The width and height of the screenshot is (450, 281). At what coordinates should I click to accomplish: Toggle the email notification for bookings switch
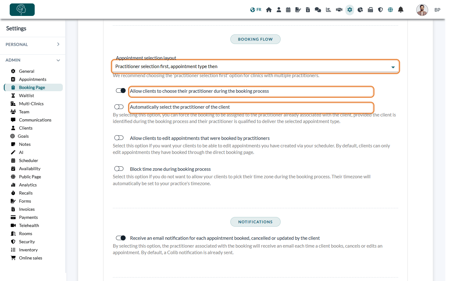click(x=121, y=238)
